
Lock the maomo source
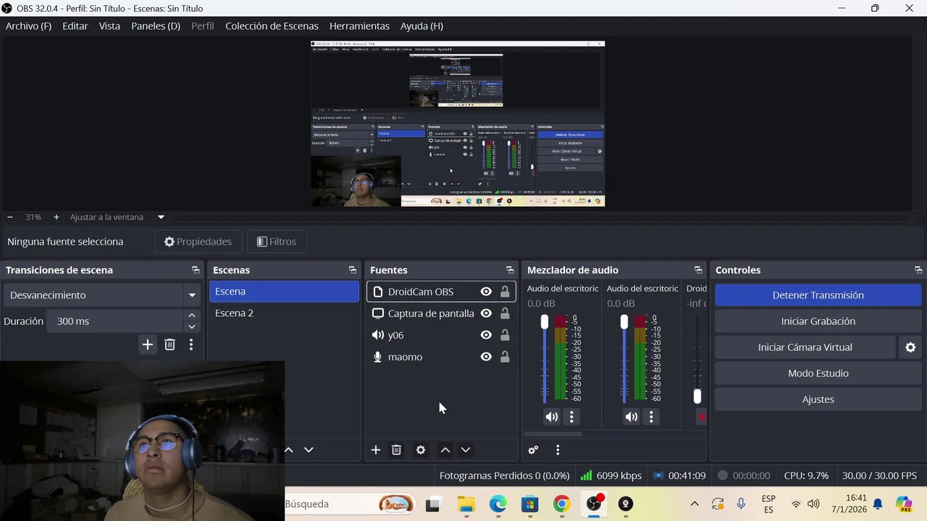pos(505,357)
